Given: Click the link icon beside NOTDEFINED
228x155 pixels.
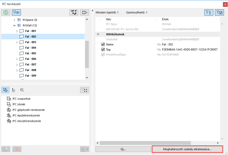Looking at the screenshot, I should coord(159,55).
